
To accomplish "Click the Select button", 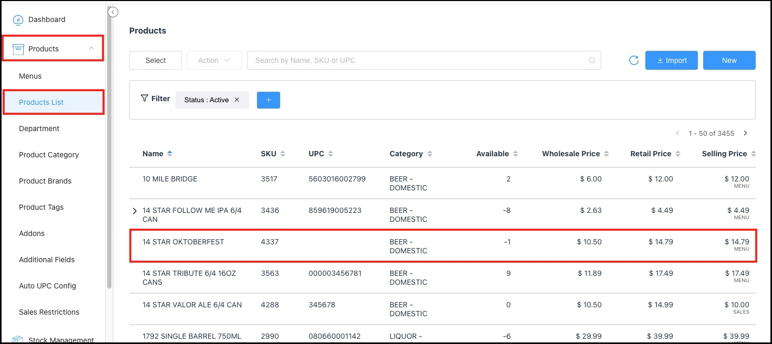I will point(156,60).
